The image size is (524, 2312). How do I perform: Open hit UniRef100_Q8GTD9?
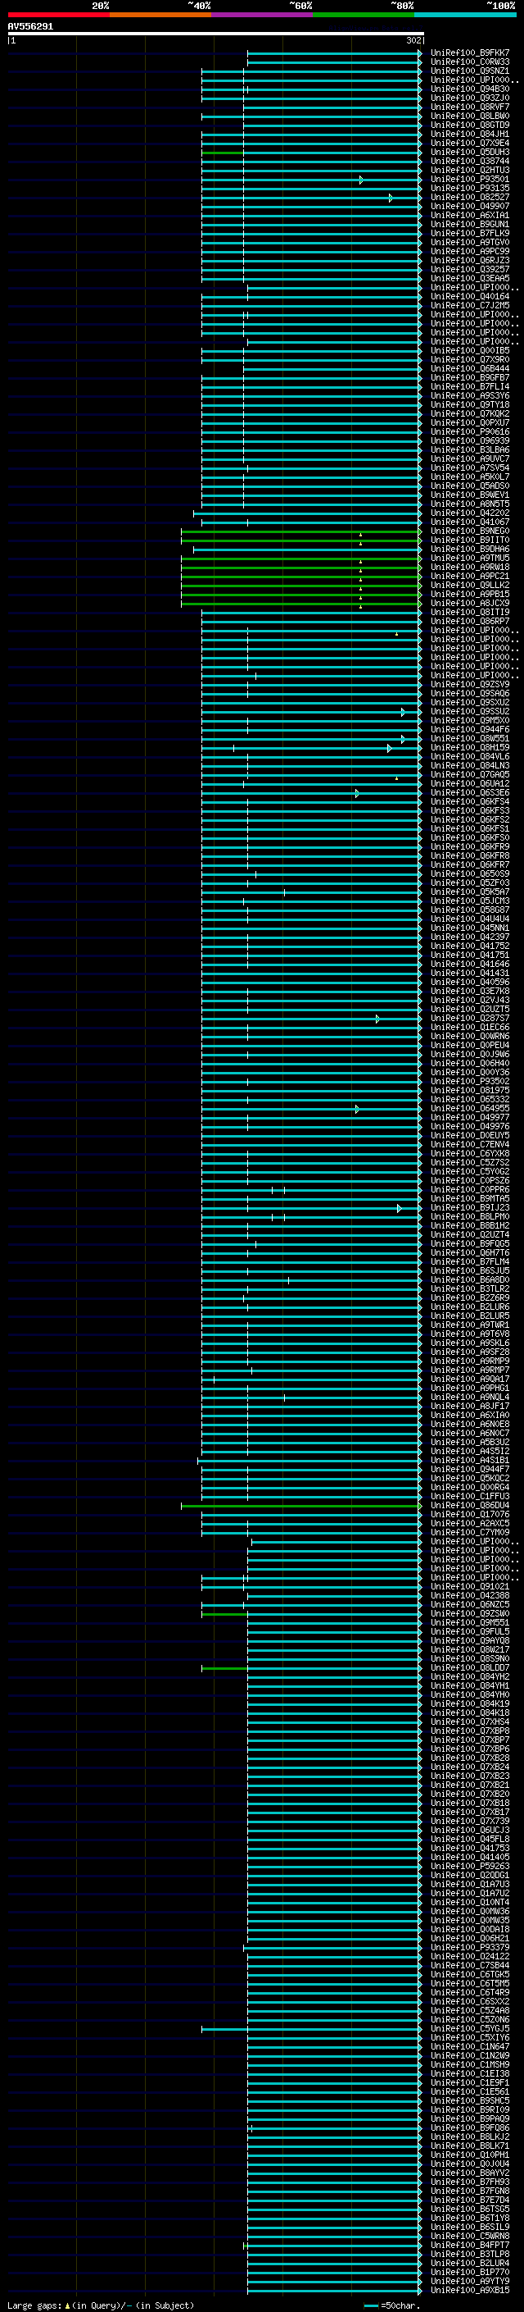point(470,125)
